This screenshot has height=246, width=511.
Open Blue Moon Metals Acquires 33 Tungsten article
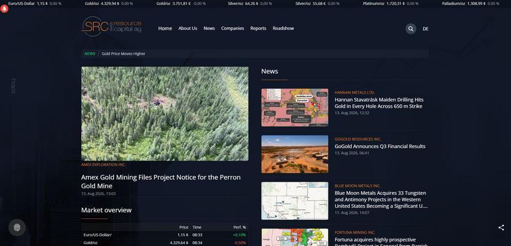pos(381,199)
